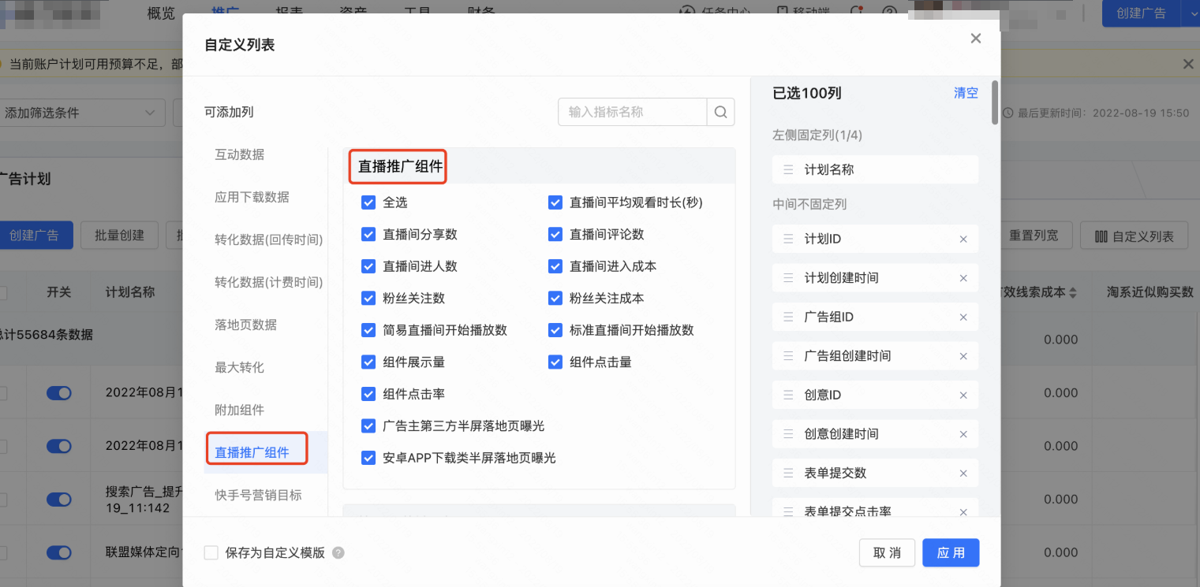Click the columns icon on 自定义列表 button

point(1102,235)
